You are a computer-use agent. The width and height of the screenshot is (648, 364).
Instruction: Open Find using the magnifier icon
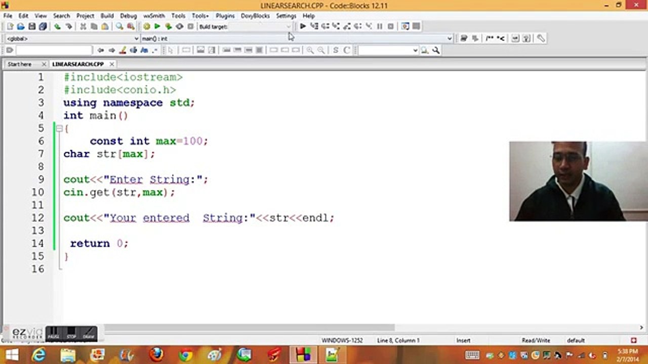(x=119, y=26)
